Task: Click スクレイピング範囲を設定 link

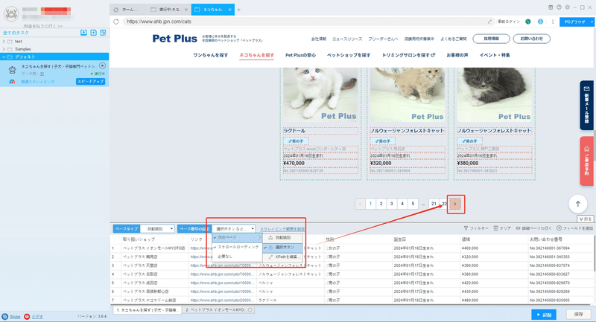Action: point(282,229)
